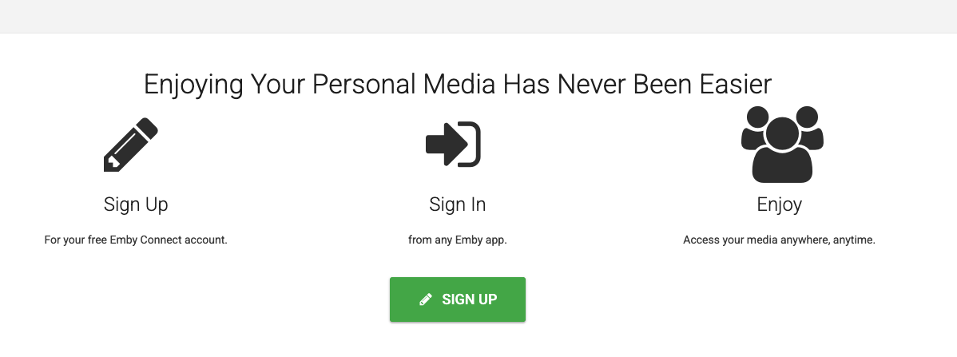Image resolution: width=957 pixels, height=357 pixels.
Task: Select the "Enjoy" step heading
Action: tap(779, 204)
